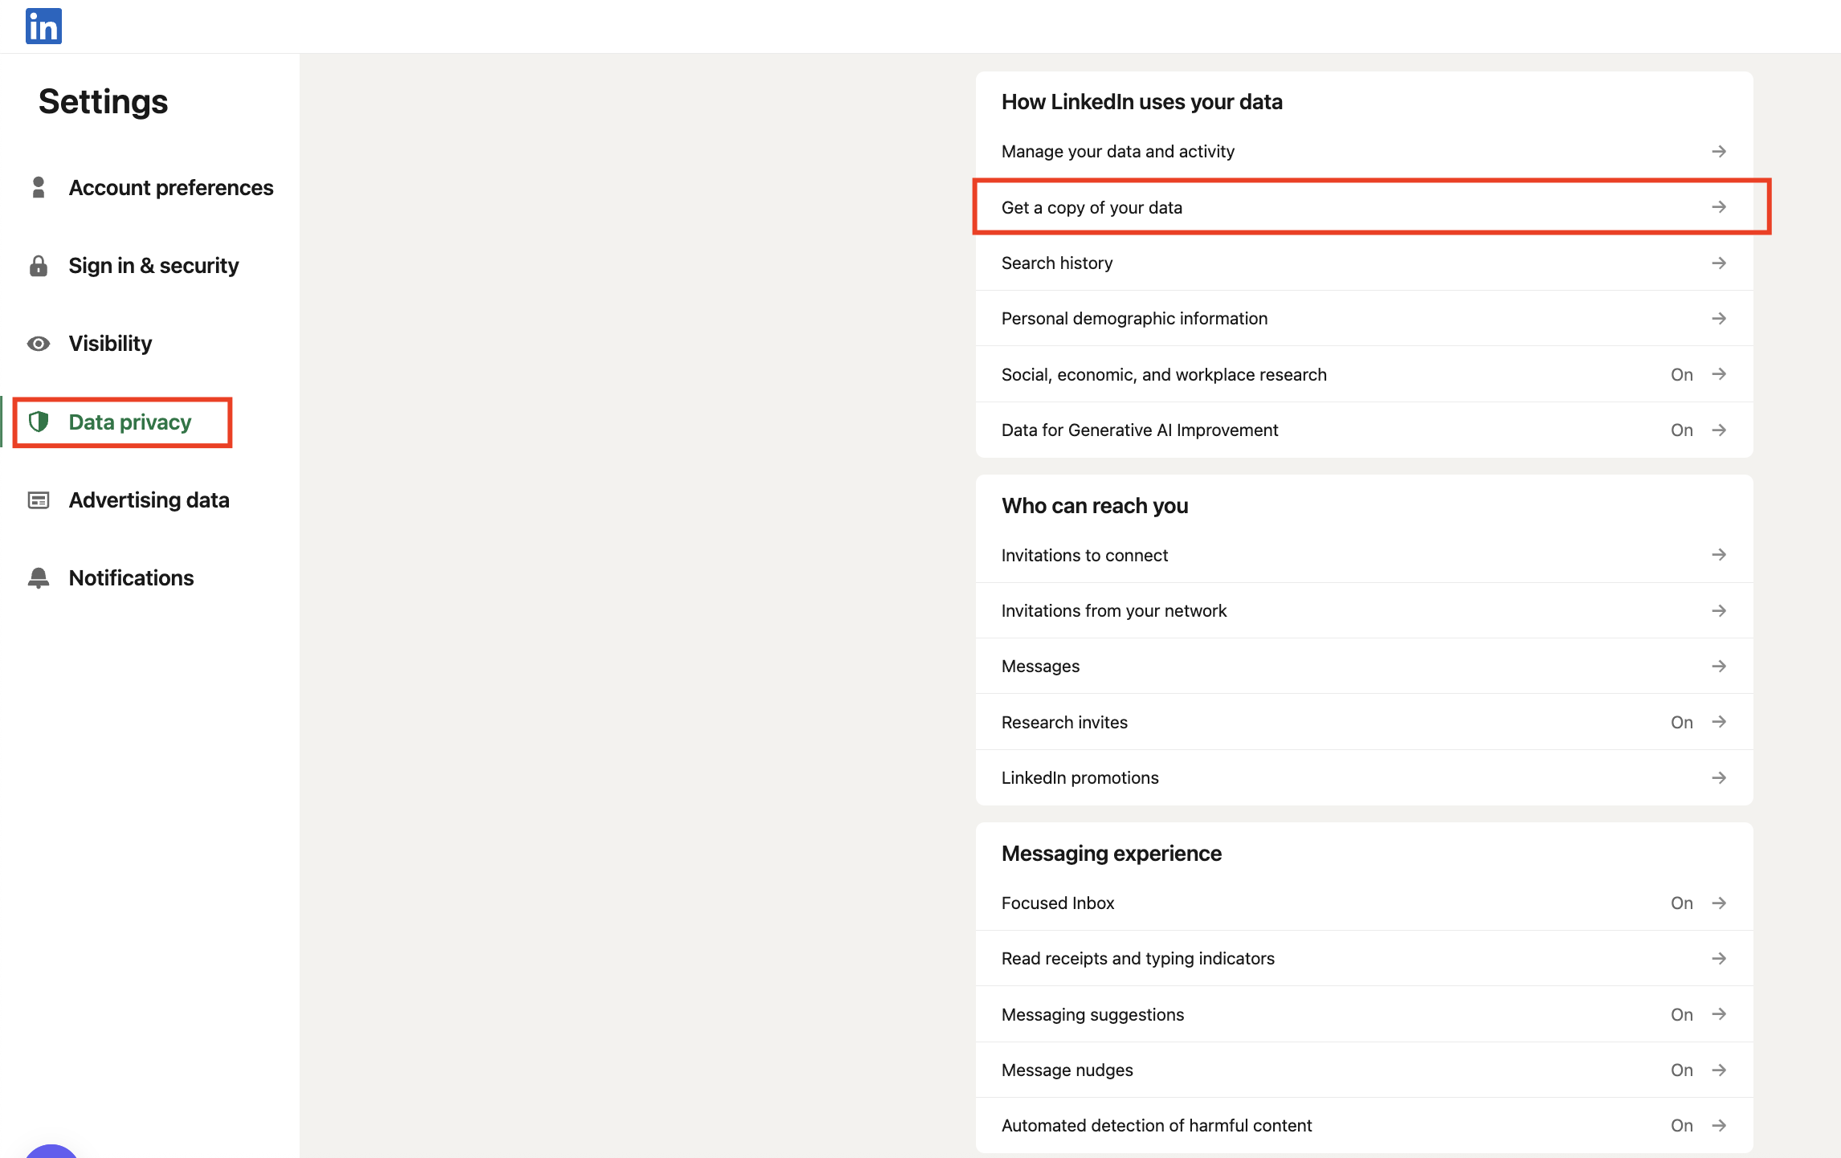The height and width of the screenshot is (1158, 1841).
Task: Select the LinkedIn promotions row
Action: point(1080,778)
